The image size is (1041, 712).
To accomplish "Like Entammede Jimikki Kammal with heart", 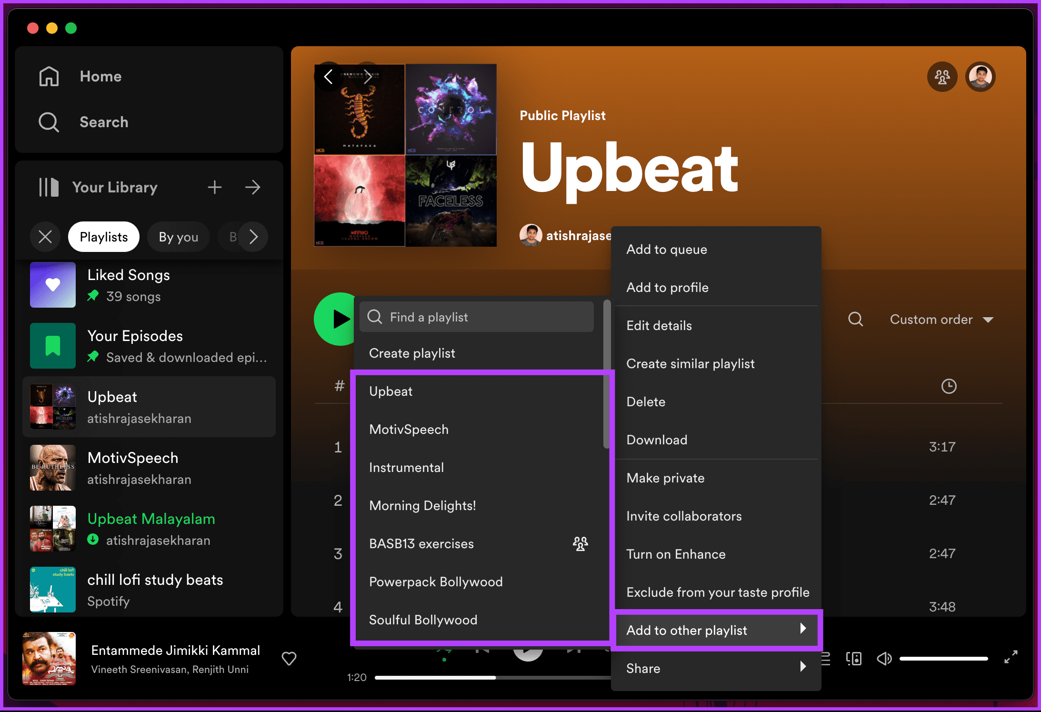I will [289, 659].
